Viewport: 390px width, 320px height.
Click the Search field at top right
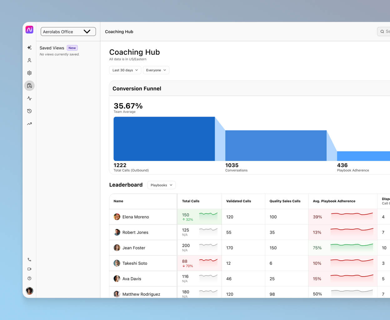click(384, 32)
